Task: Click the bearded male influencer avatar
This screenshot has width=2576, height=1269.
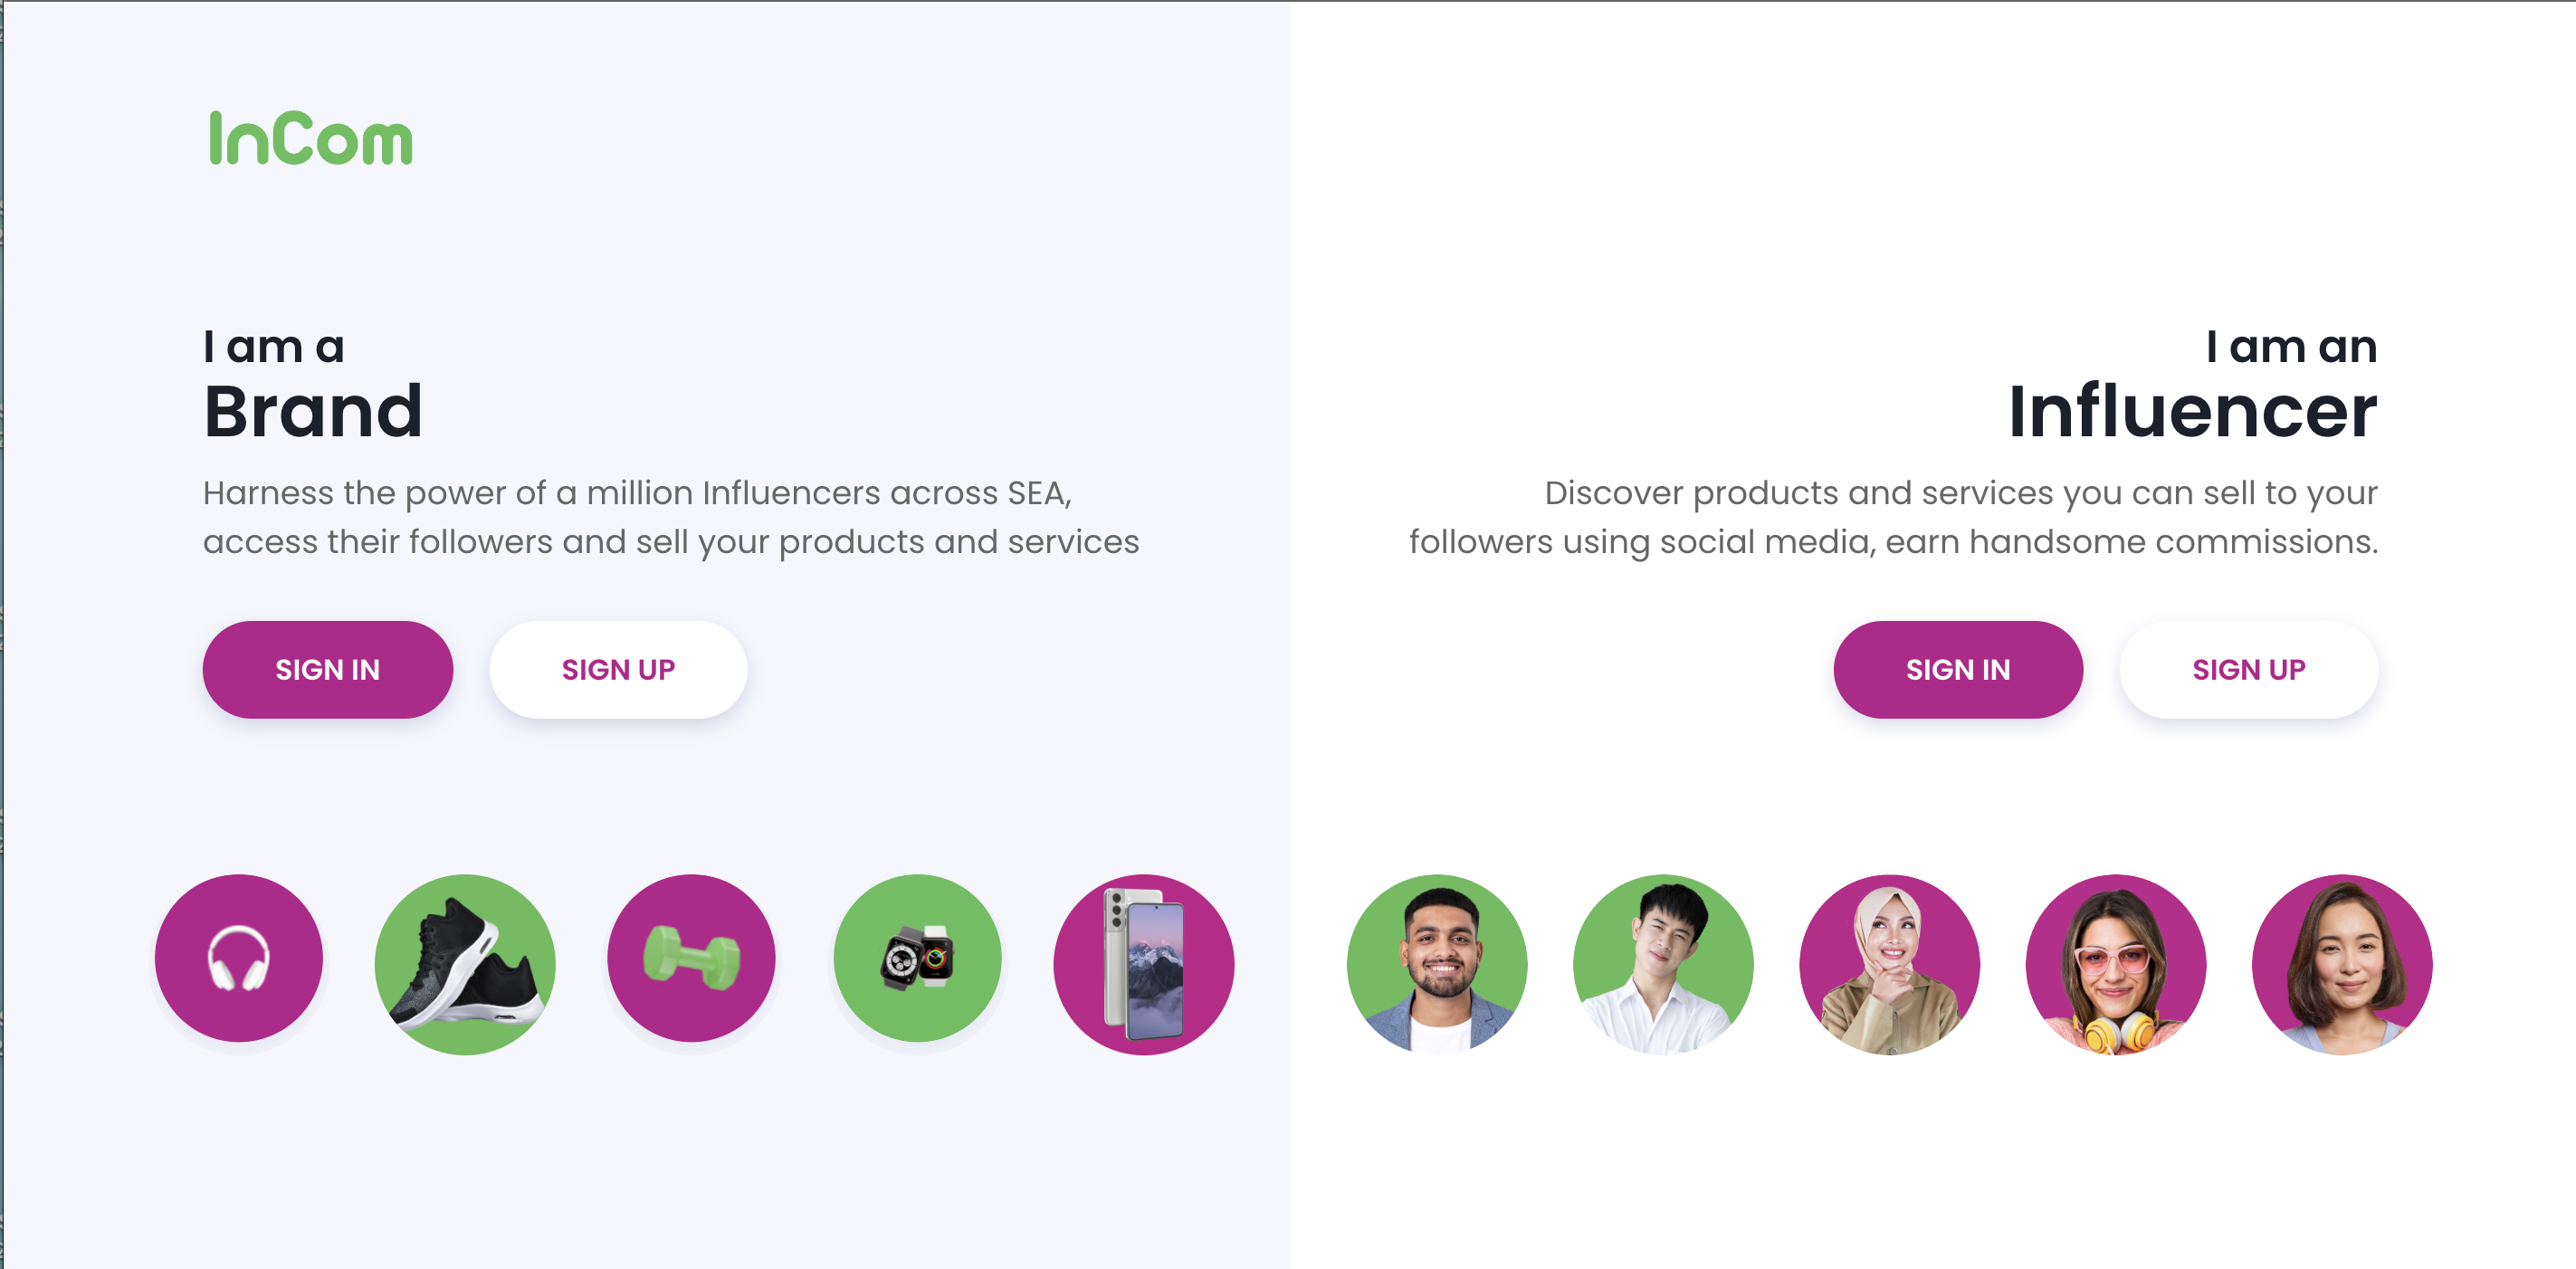Action: pyautogui.click(x=1438, y=962)
